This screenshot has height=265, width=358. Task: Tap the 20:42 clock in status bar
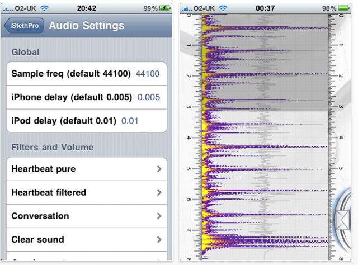click(x=86, y=8)
